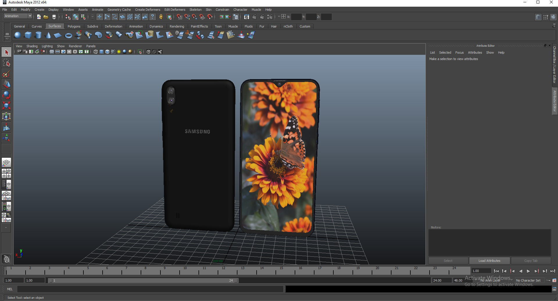Activate the Move tool in toolbox
This screenshot has height=301, width=558.
[6, 84]
